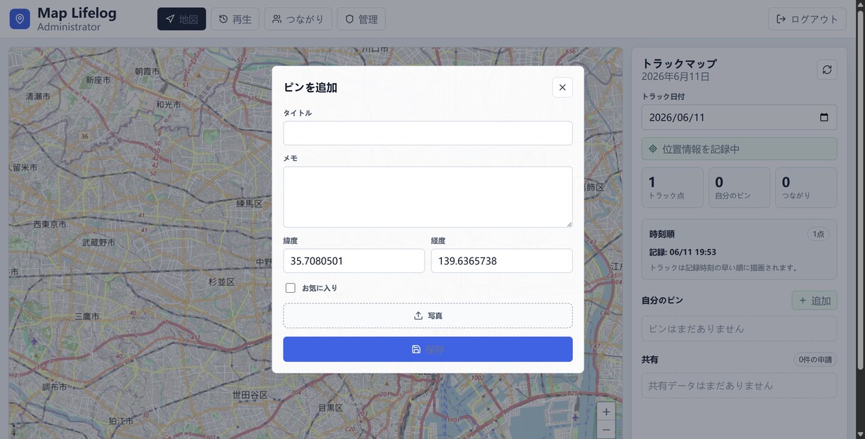Viewport: 865px width, 439px height.
Task: Check the お気に入り favorite checkbox
Action: (290, 288)
